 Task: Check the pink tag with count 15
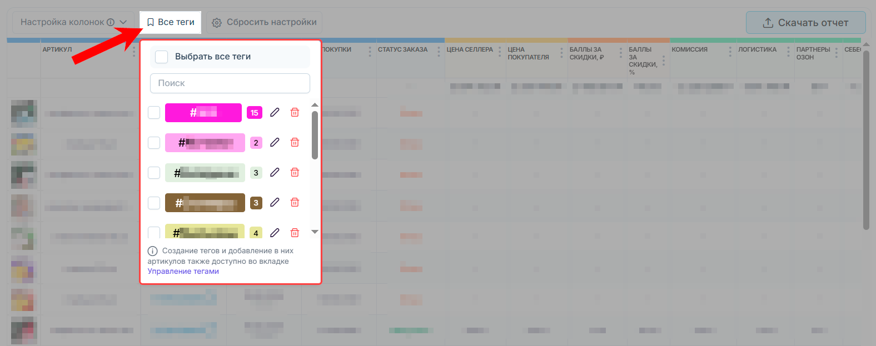(154, 113)
